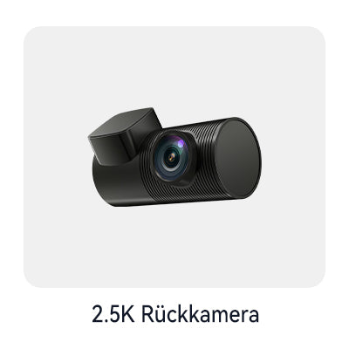Click the flat end cap of the camera
The image size is (349, 349).
238,158
